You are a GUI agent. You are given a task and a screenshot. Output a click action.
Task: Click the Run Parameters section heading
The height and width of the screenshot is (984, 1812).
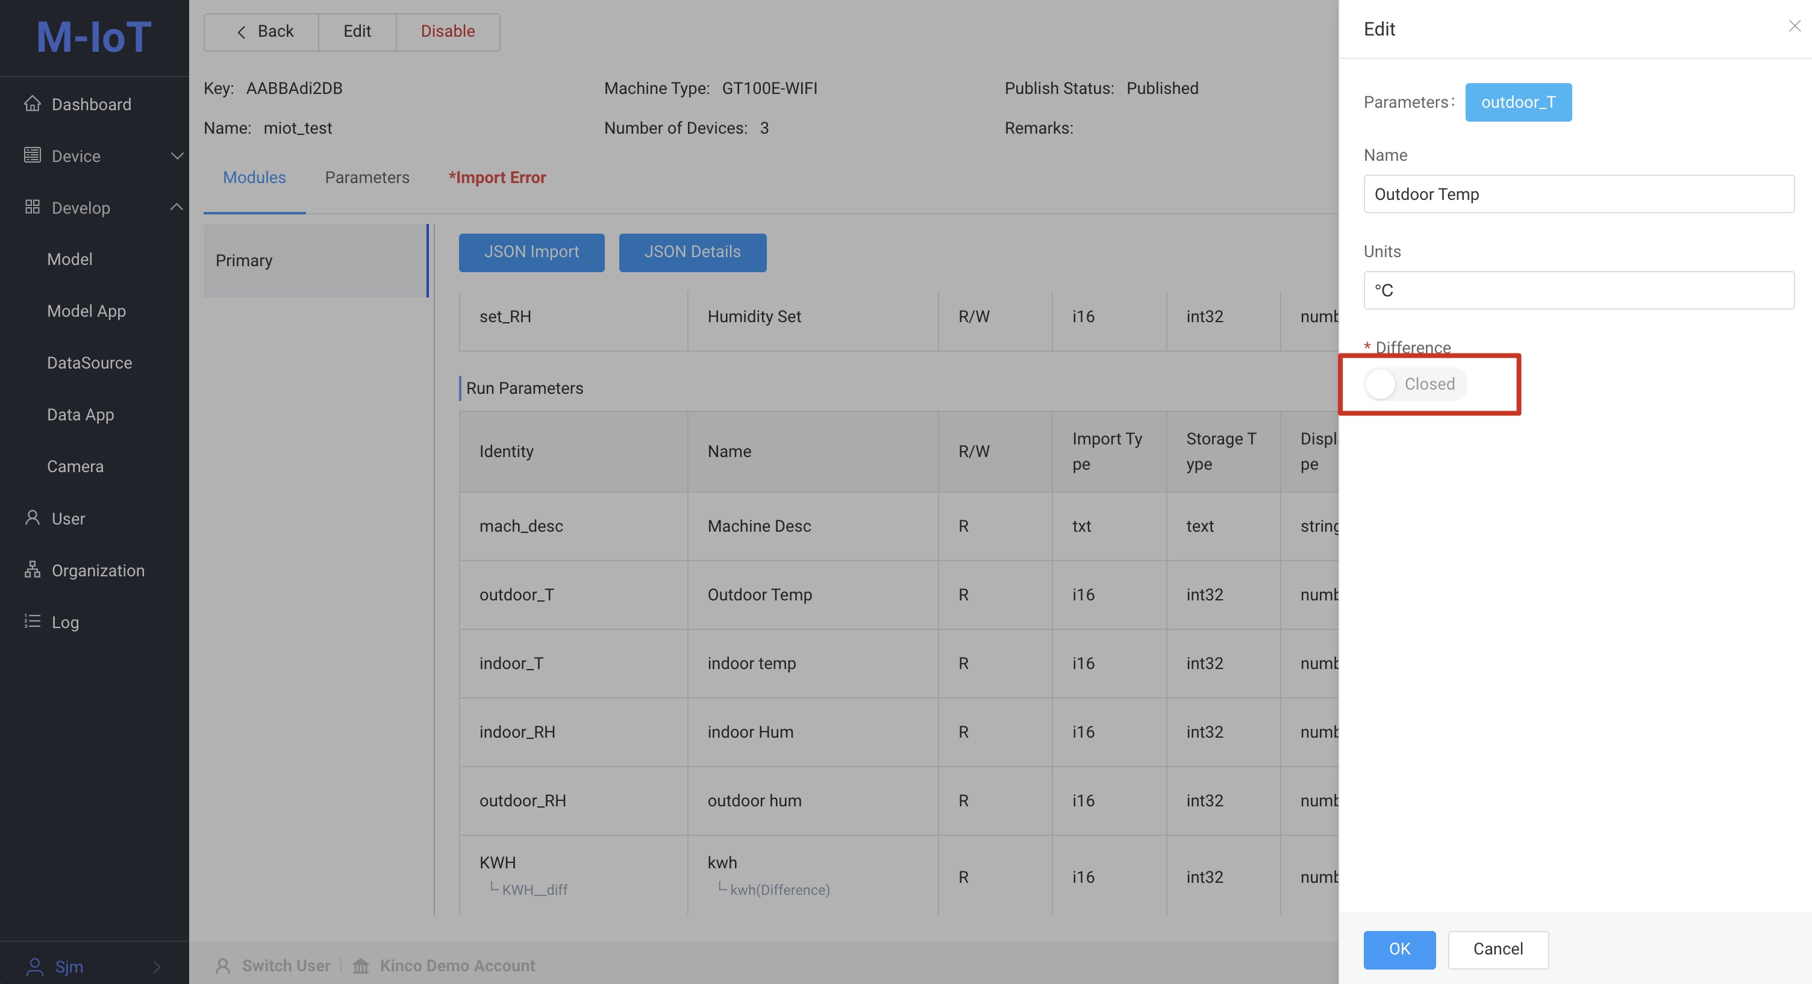524,388
